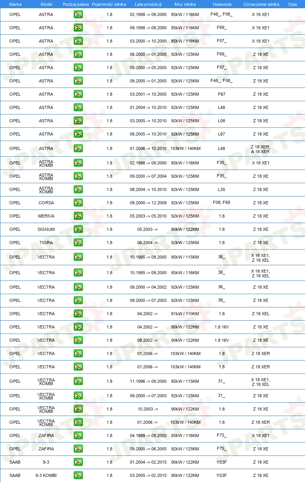Viewport: 305px width, 482px height.
Task: Select the 9-3 KOMBI model cell
Action: click(x=46, y=475)
